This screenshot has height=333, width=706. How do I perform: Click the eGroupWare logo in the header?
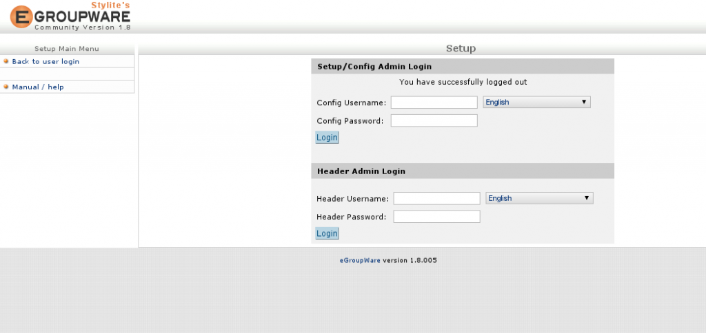70,17
